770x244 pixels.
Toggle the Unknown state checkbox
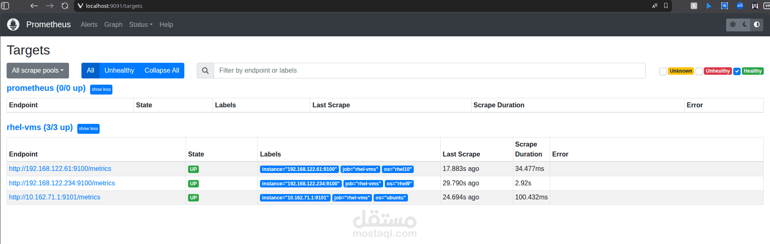coord(663,71)
